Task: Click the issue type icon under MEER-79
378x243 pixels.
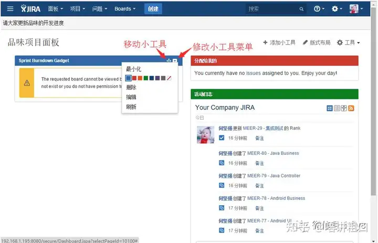Action: 222,185
